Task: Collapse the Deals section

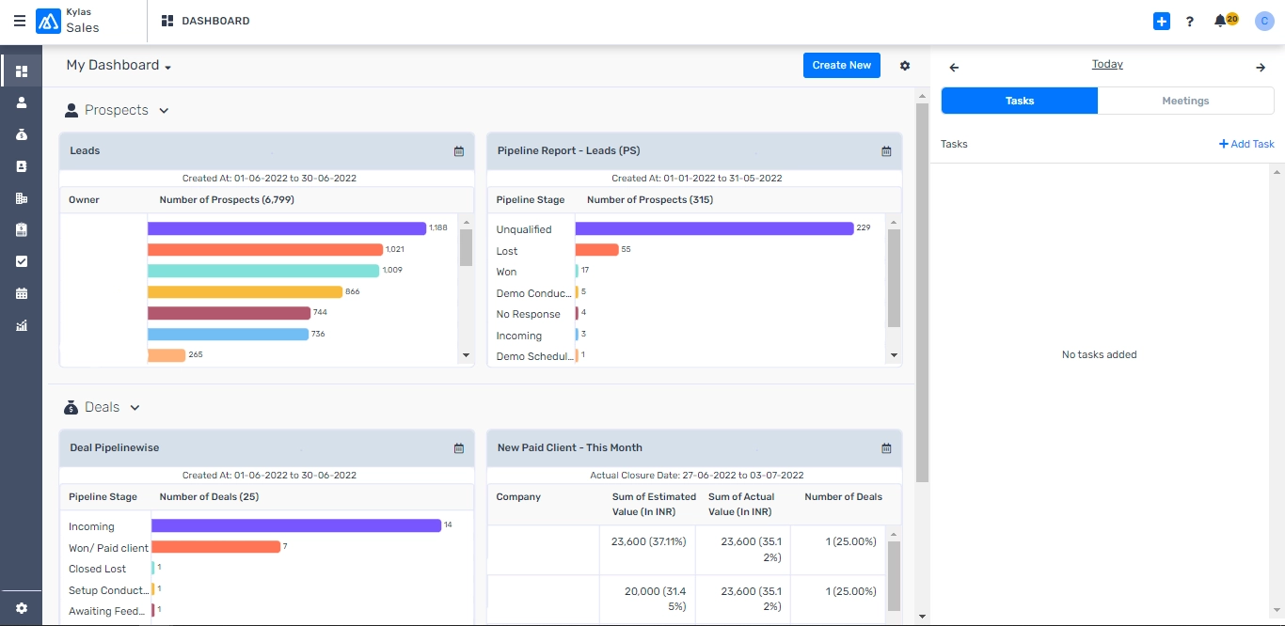Action: [x=135, y=408]
